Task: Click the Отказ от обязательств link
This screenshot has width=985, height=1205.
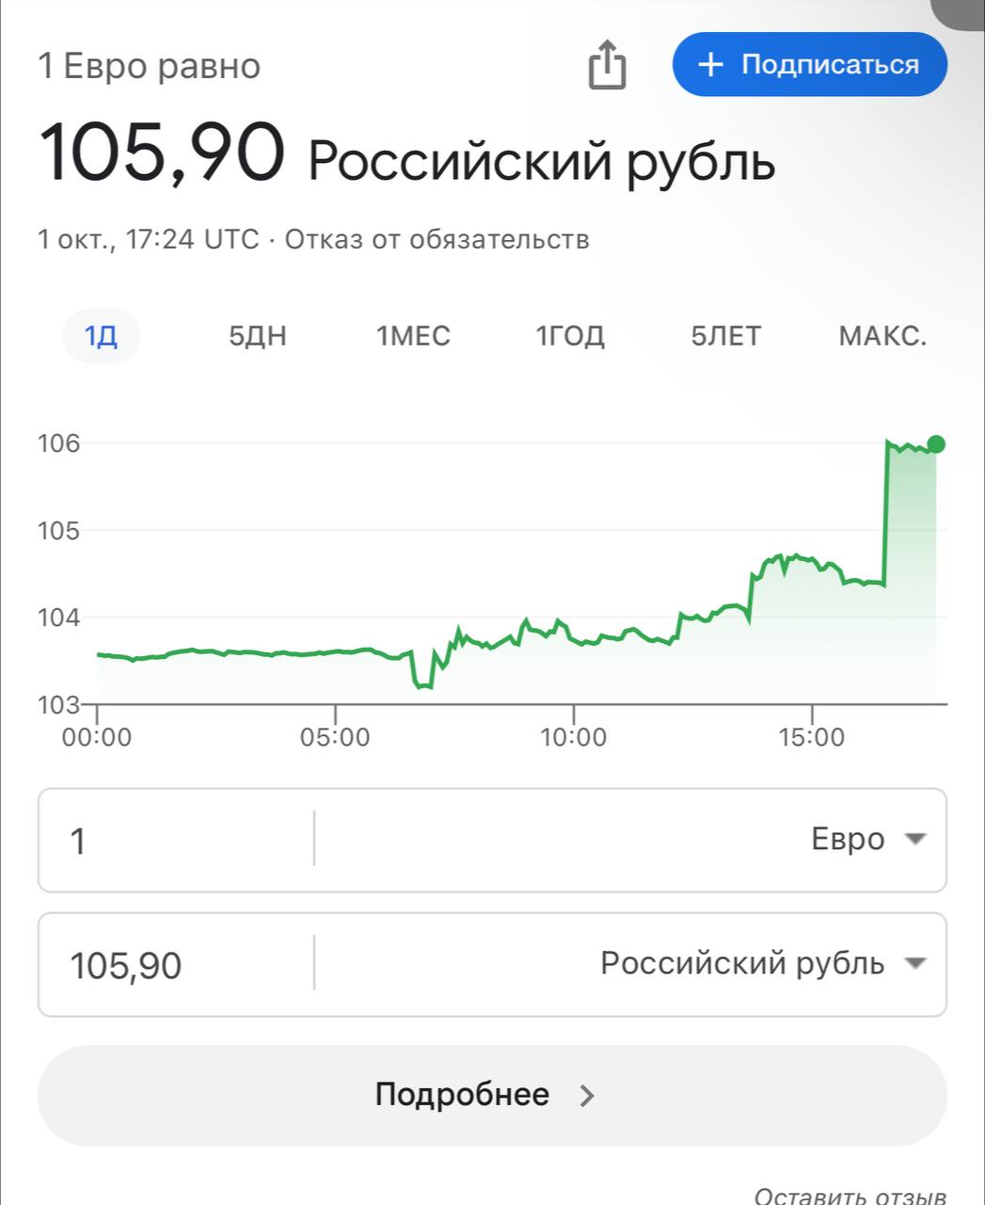Action: [x=437, y=239]
